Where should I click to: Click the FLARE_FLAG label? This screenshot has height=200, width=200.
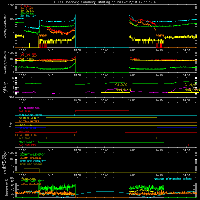26,125
